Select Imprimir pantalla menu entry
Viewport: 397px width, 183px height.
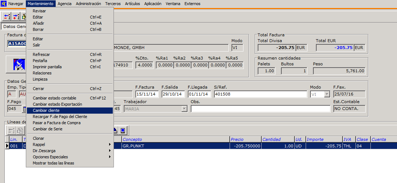click(47, 67)
